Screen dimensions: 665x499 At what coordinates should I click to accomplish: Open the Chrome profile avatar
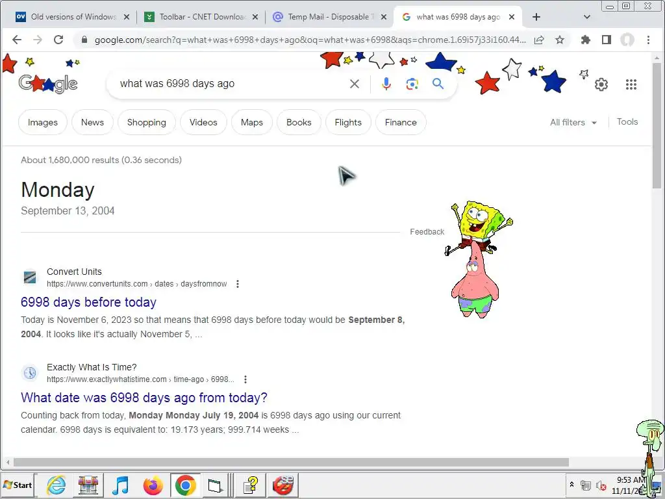tap(627, 40)
